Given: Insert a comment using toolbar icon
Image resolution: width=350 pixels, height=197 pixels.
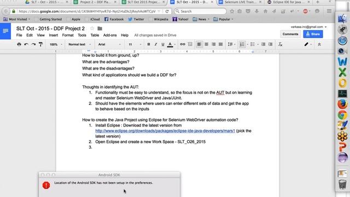Looking at the screenshot, I should pyautogui.click(x=190, y=44).
